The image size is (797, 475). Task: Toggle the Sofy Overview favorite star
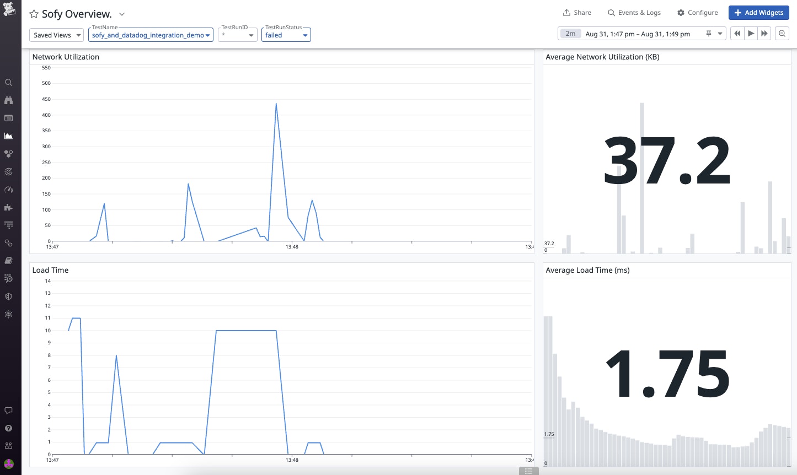pos(33,14)
